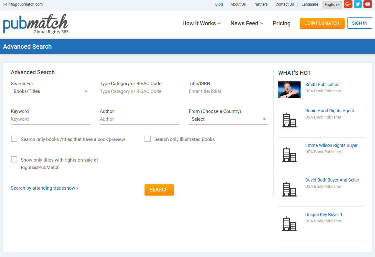The height and width of the screenshot is (257, 375).
Task: Click the pubmatch Global Rights 365 logo
Action: [x=36, y=24]
